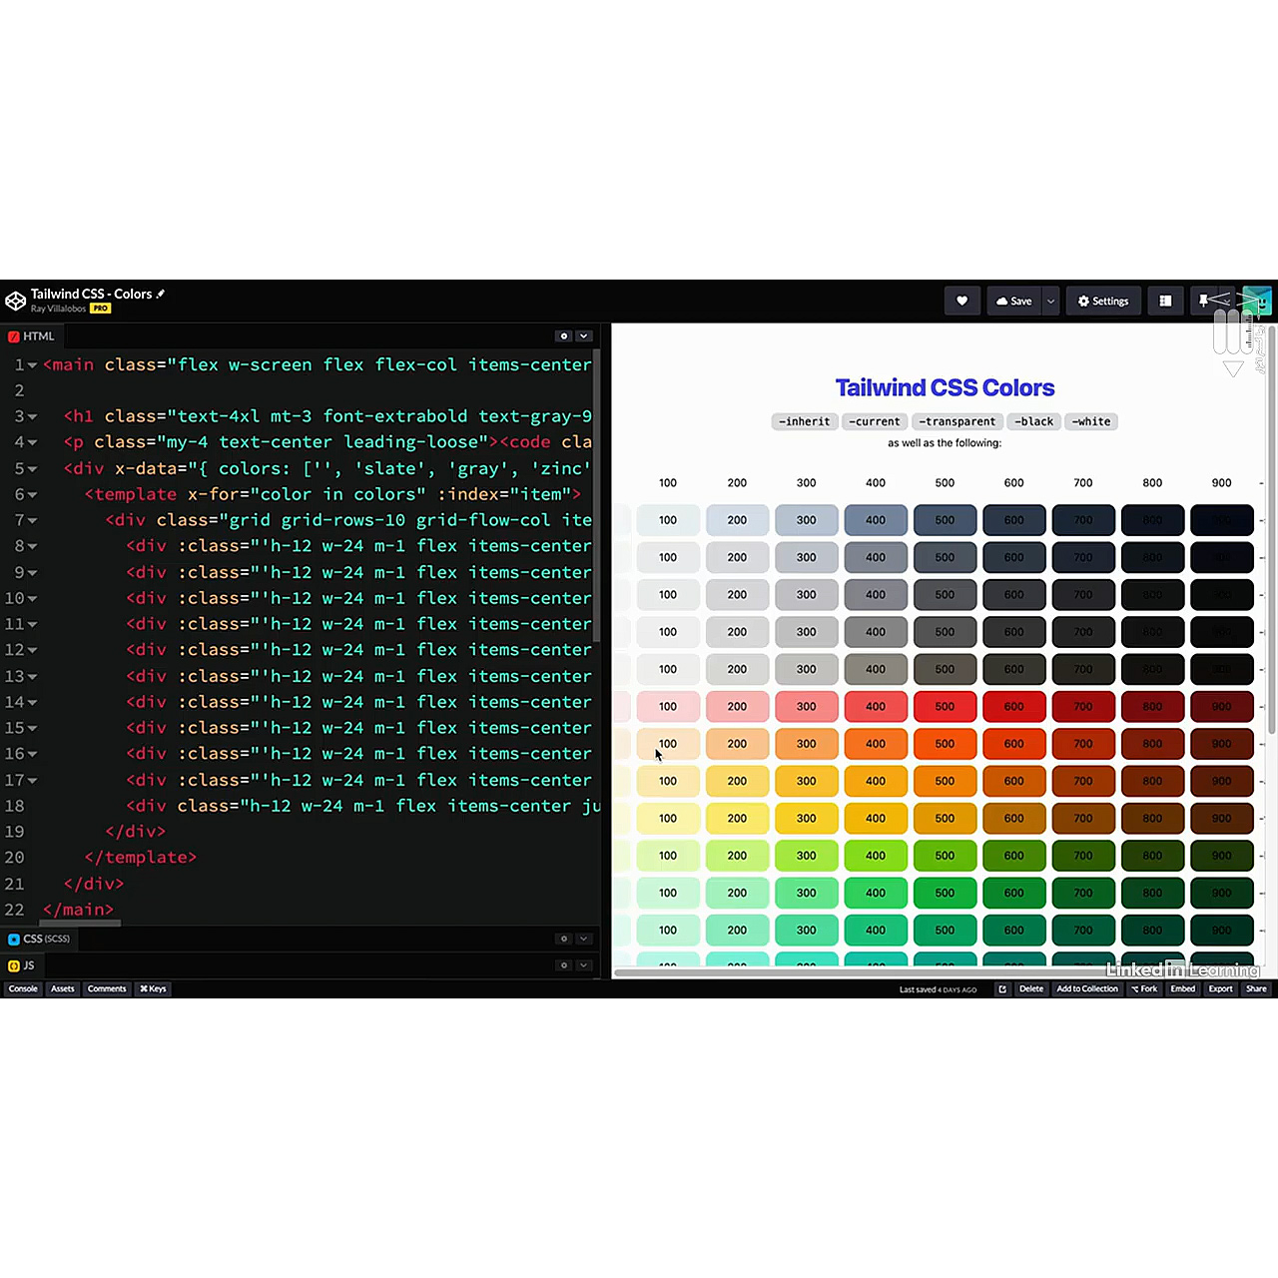Viewport: 1278px width, 1278px height.
Task: Click the red 500 color swatch
Action: (x=945, y=707)
